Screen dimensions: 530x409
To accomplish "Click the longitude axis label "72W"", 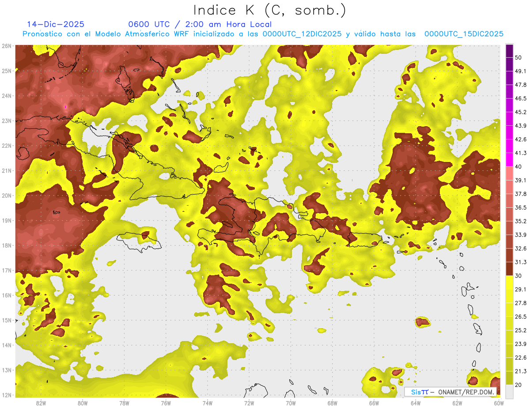I will [x=249, y=403].
